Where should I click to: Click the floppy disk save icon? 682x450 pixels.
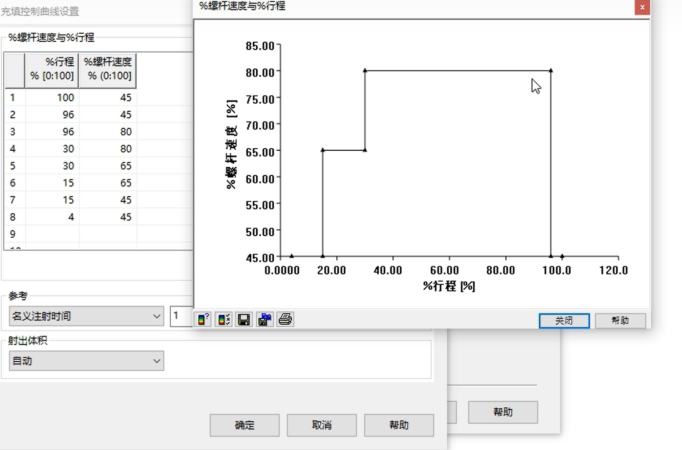pos(244,319)
